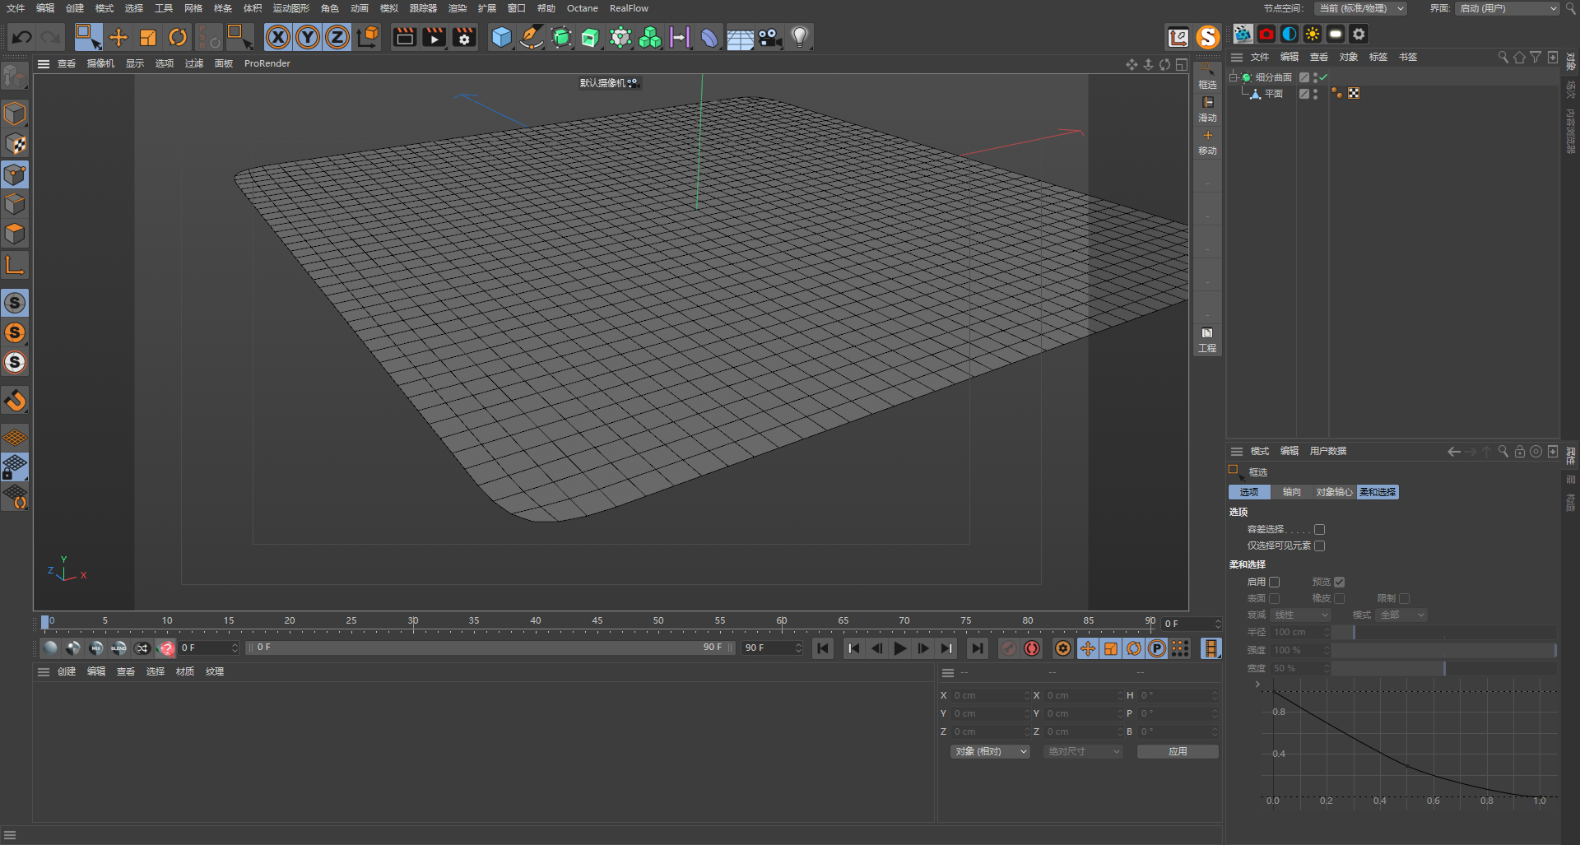The height and width of the screenshot is (845, 1580).
Task: Toggle Z axis lock
Action: pyautogui.click(x=337, y=37)
